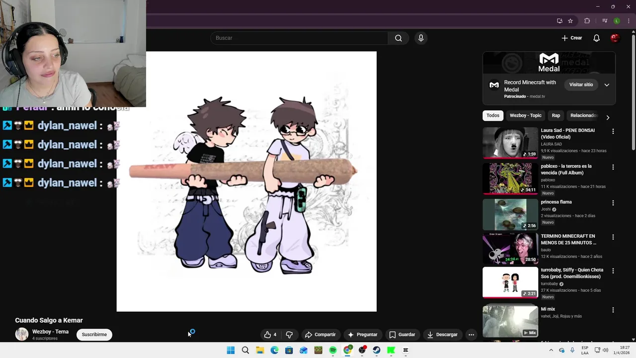Open the volume icon in system tray
Screen dimensions: 636x358
click(x=605, y=350)
